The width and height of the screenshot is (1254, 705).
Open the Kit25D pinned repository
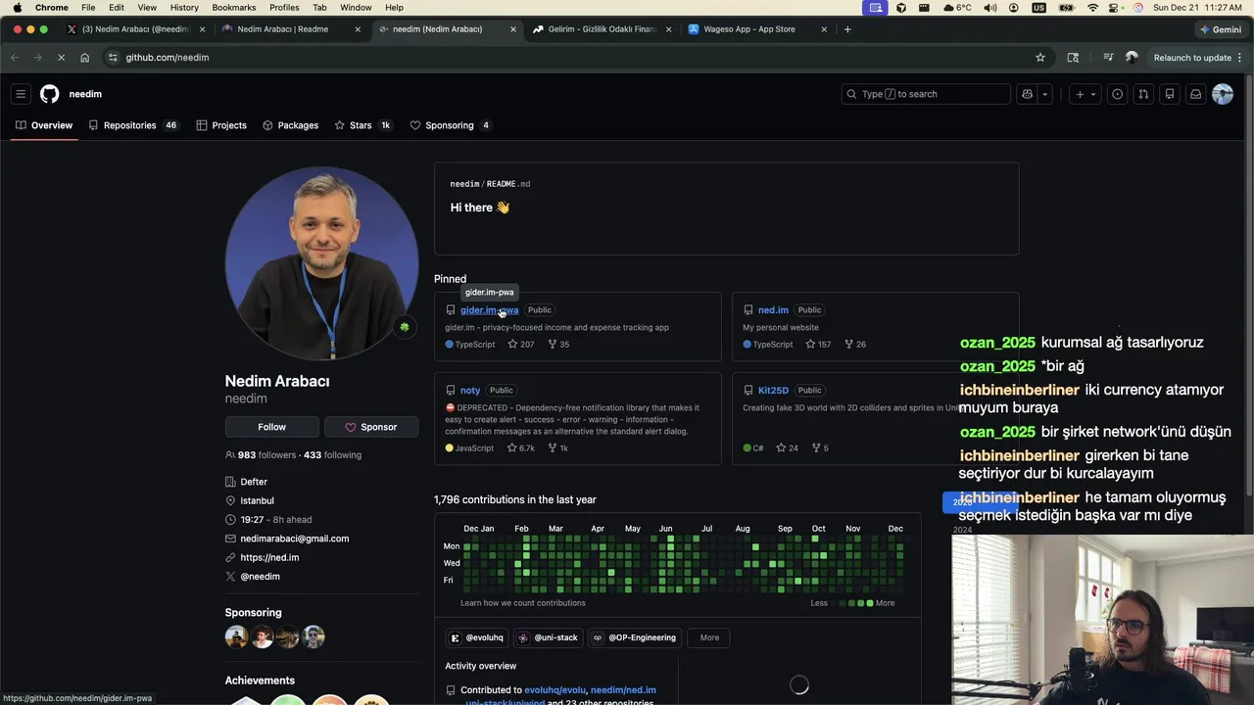click(x=773, y=391)
